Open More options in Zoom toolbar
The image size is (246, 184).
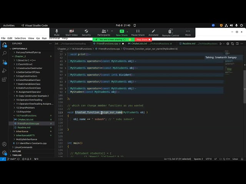point(188,33)
